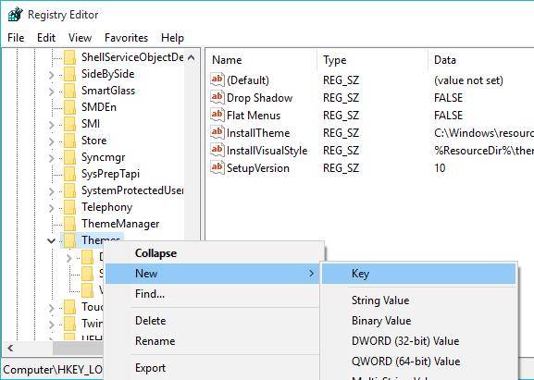Image resolution: width=534 pixels, height=380 pixels.
Task: Click the SetupVersion data value 10
Action: pyautogui.click(x=440, y=168)
